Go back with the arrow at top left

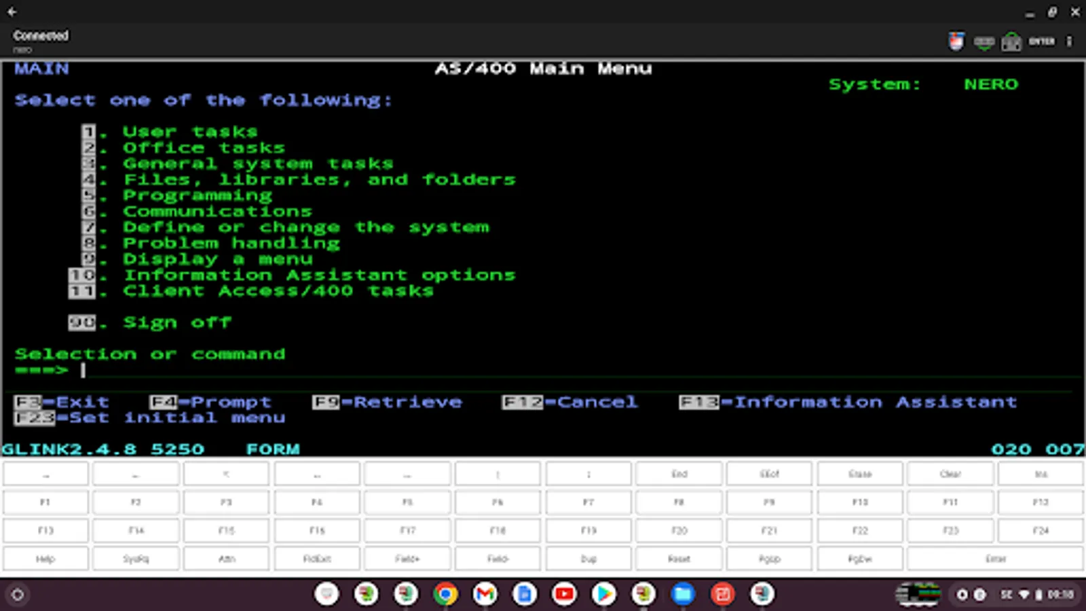click(x=12, y=12)
